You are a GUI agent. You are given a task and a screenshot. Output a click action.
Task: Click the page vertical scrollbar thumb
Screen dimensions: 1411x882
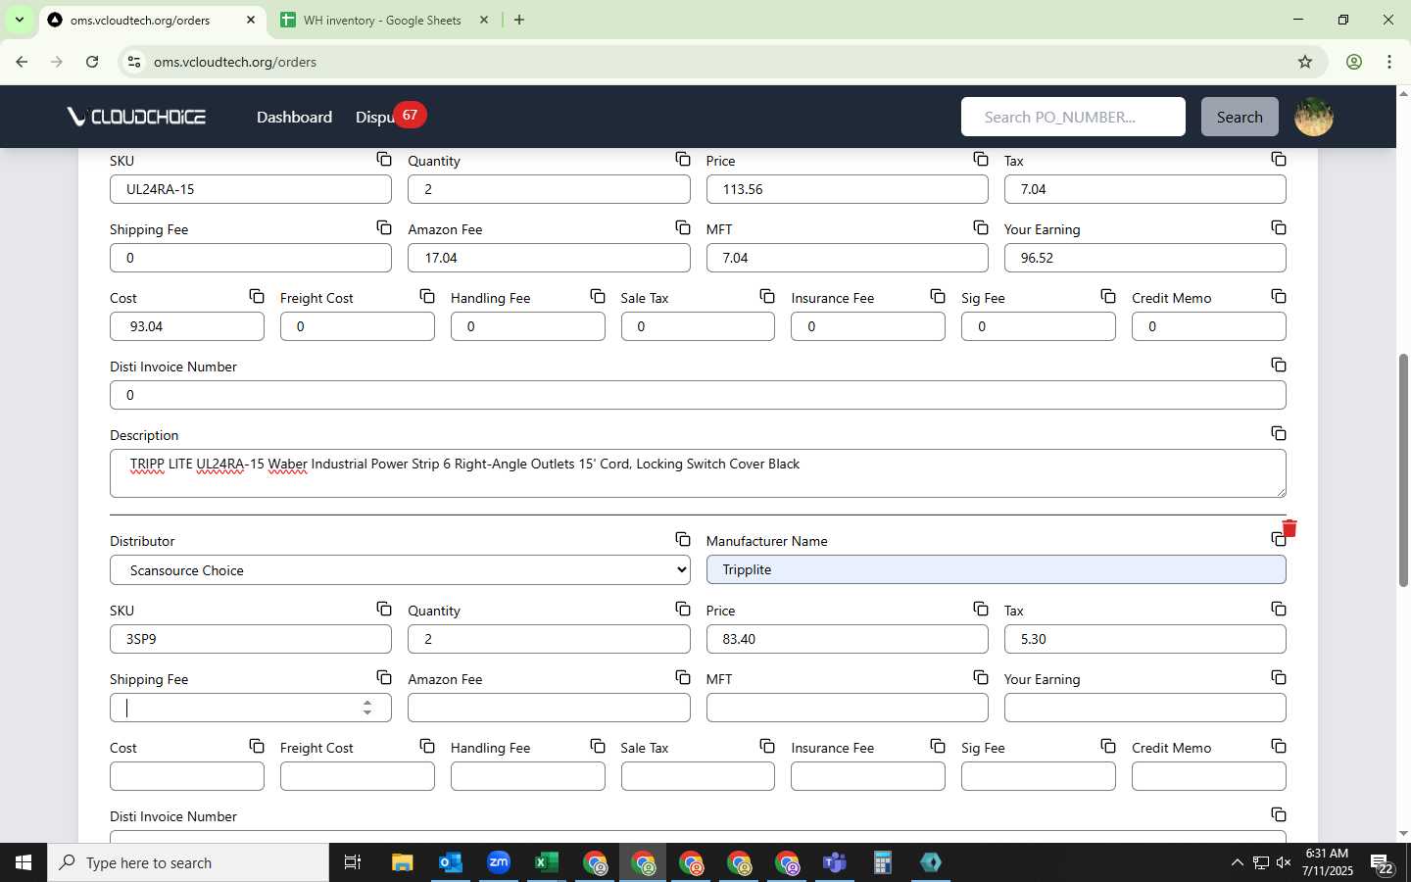tap(1403, 470)
